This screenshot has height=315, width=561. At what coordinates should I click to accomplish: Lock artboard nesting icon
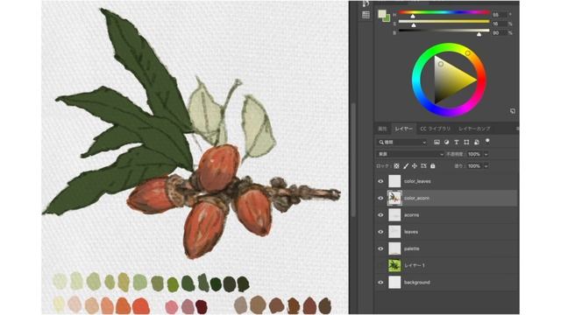pos(423,166)
